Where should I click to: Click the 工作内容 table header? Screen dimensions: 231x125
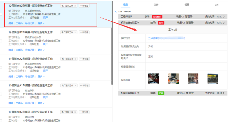point(173,30)
